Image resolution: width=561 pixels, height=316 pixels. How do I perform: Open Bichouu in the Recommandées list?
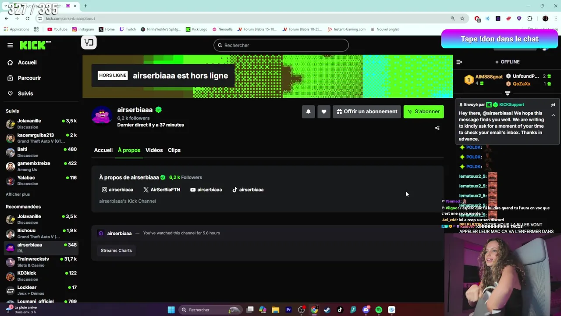click(41, 233)
